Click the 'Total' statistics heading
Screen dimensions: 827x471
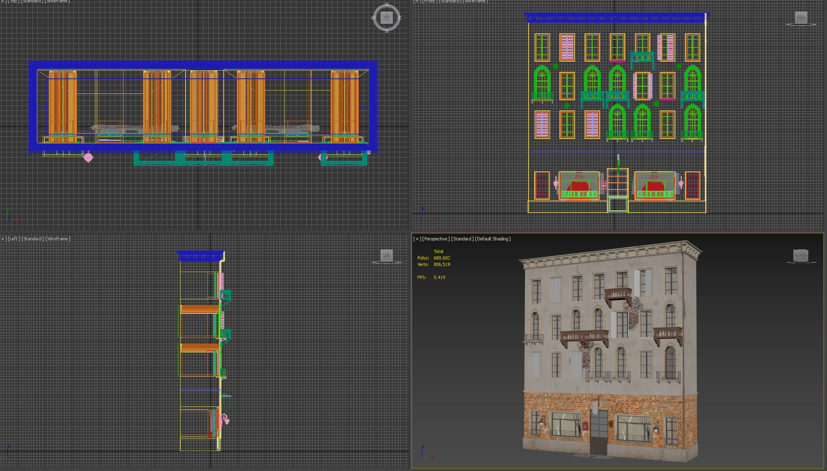(438, 251)
